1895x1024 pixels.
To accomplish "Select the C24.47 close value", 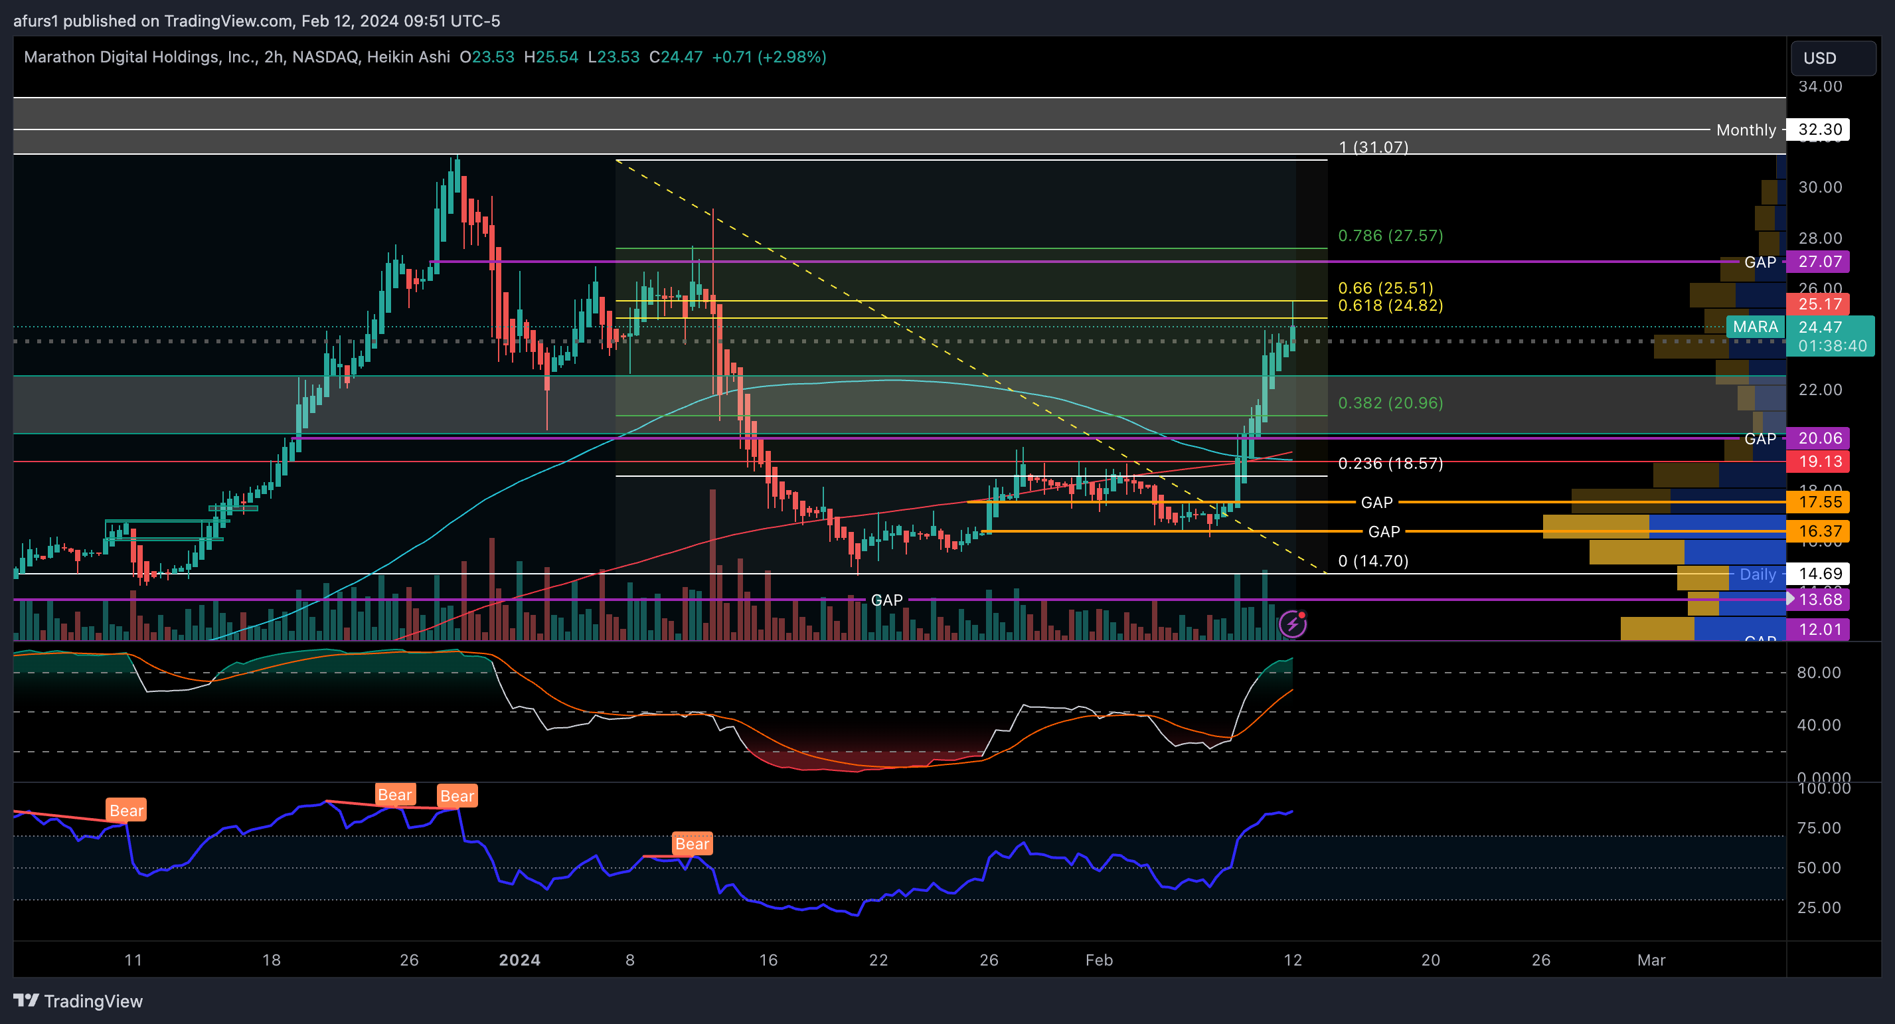I will (675, 56).
